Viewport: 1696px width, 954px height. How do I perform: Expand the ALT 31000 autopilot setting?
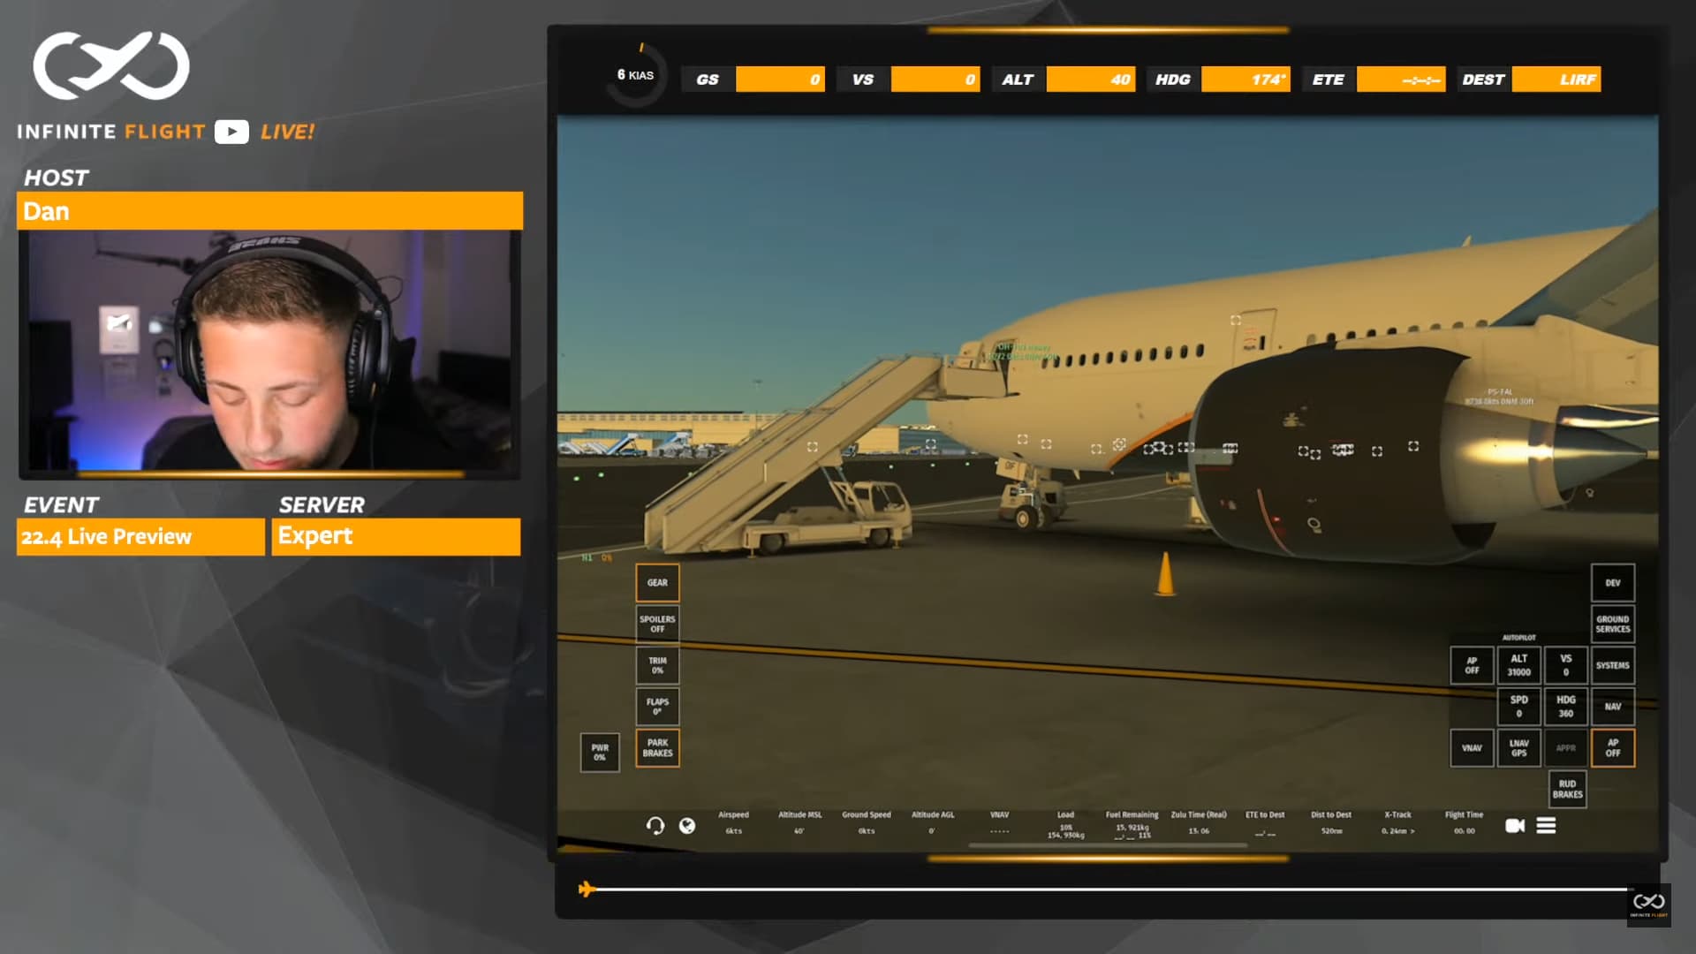(1518, 665)
